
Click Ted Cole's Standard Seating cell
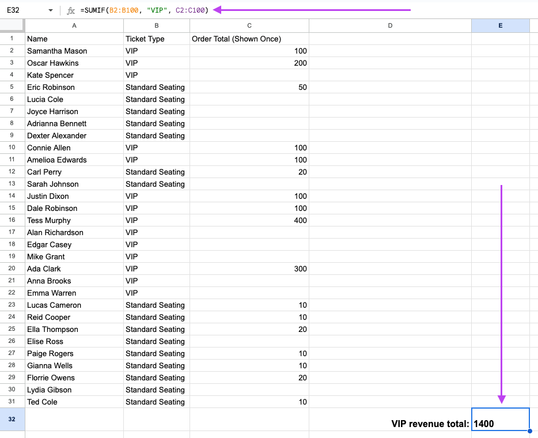click(157, 402)
